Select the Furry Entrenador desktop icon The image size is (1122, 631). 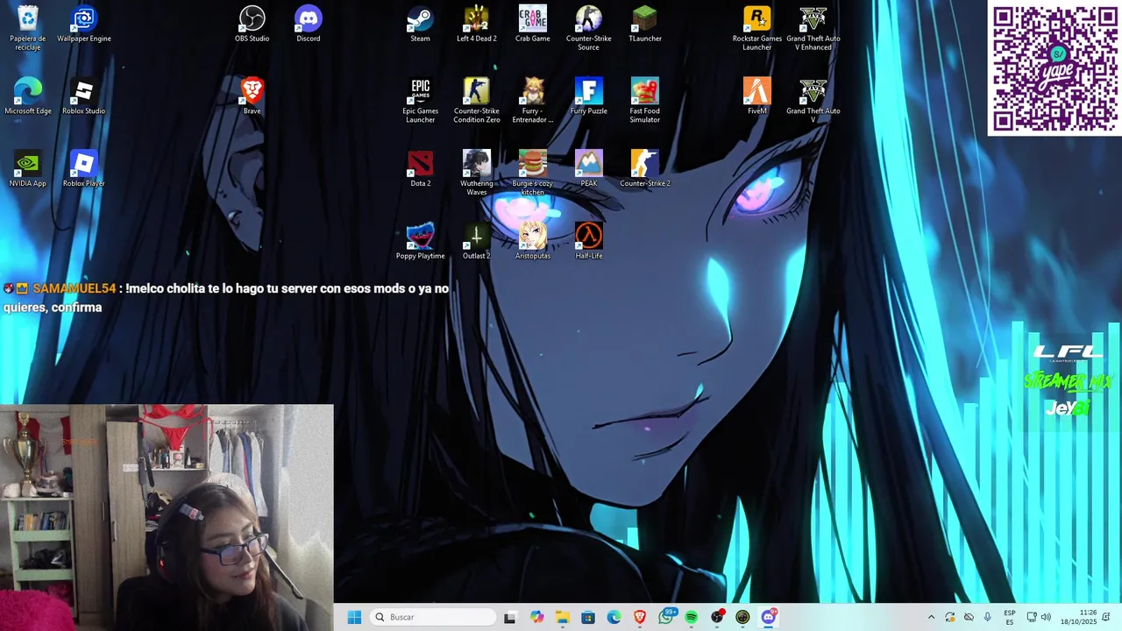[x=533, y=101]
